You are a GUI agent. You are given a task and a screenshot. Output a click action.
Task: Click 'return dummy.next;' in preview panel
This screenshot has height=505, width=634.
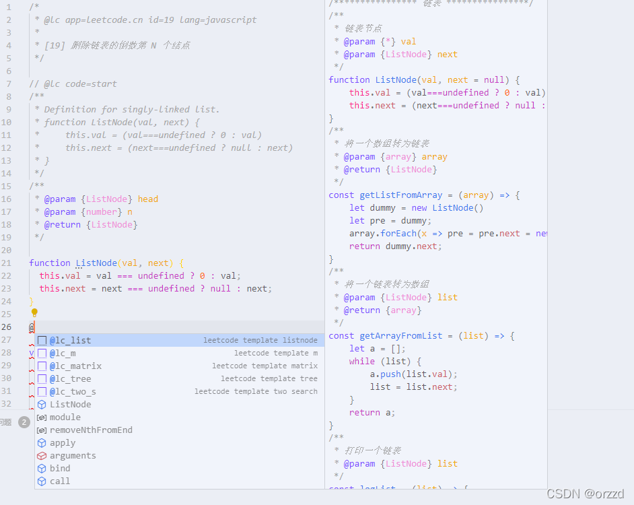396,246
